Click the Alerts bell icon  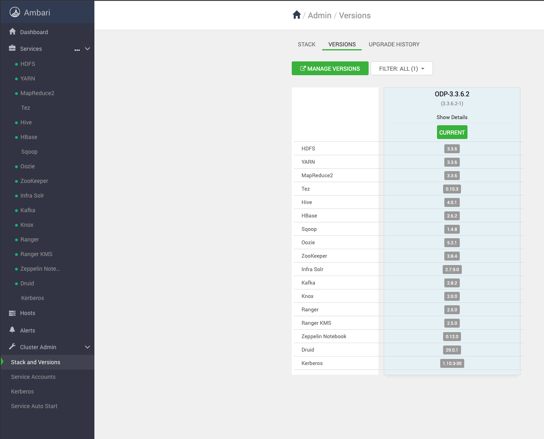coord(12,330)
